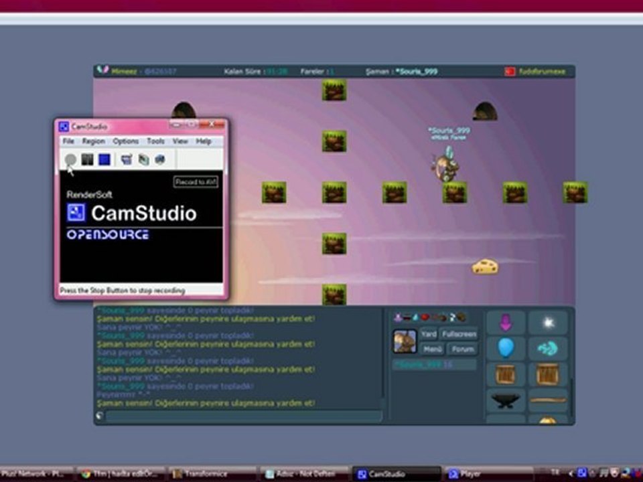Click the player entry Souris_999 in list
This screenshot has height=482, width=643.
434,364
